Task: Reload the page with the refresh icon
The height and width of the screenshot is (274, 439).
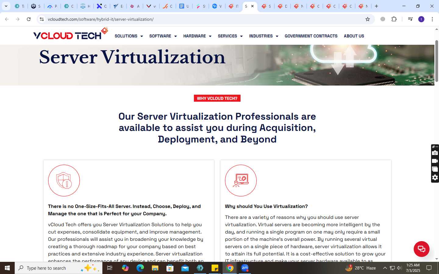Action: pyautogui.click(x=29, y=19)
